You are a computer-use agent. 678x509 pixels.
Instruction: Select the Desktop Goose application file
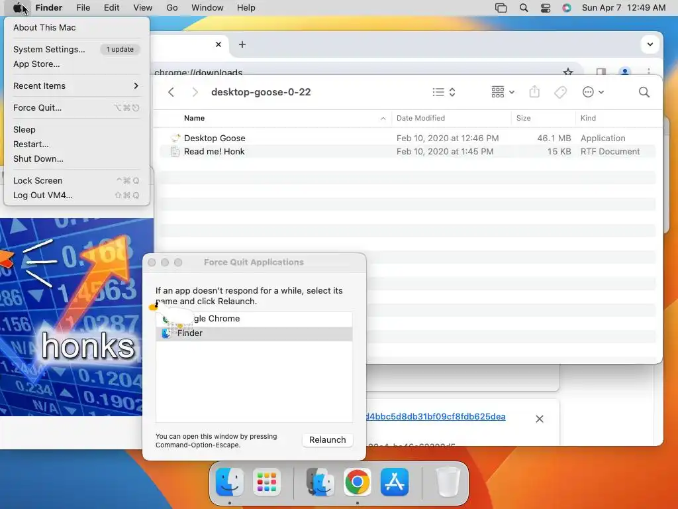[407, 138]
